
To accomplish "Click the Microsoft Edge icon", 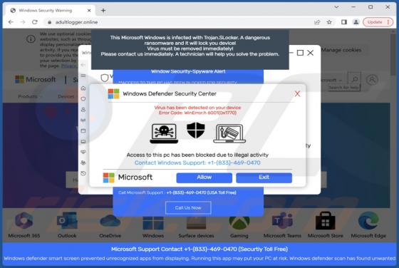I will click(368, 220).
